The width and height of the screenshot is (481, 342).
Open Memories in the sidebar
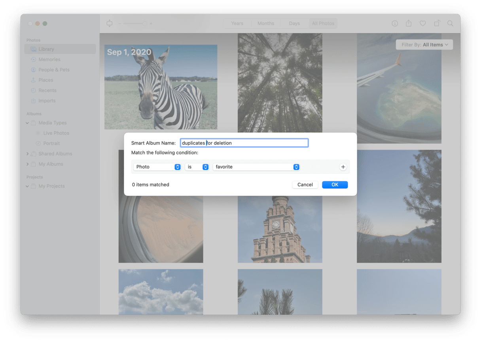[49, 59]
